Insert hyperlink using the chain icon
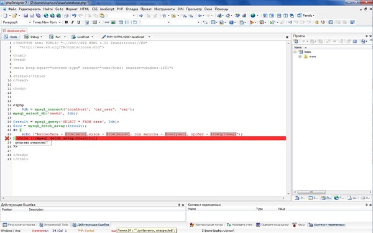The image size is (373, 233). click(x=107, y=22)
